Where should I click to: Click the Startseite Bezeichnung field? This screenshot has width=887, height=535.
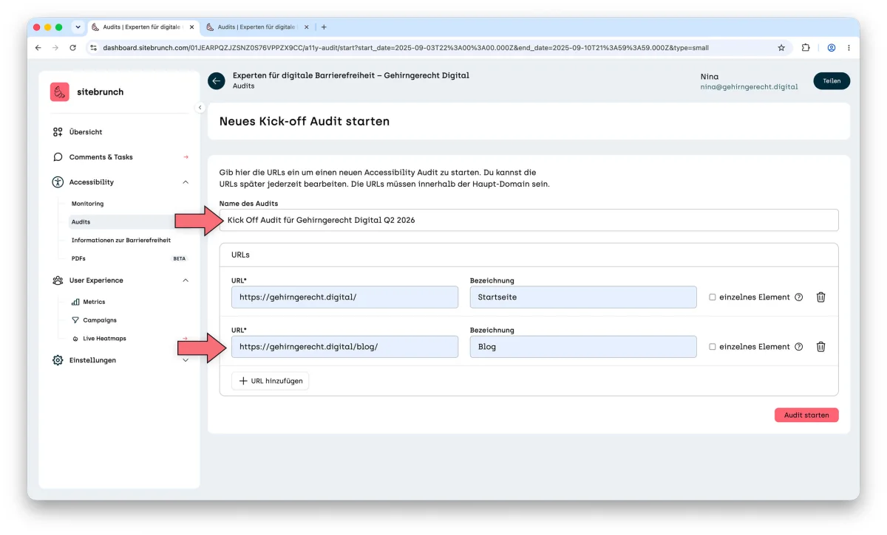(x=583, y=297)
